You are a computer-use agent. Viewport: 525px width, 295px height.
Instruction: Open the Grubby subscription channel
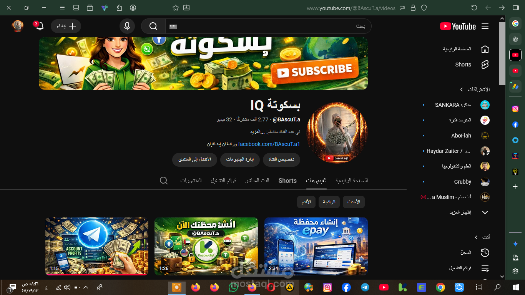point(455,182)
